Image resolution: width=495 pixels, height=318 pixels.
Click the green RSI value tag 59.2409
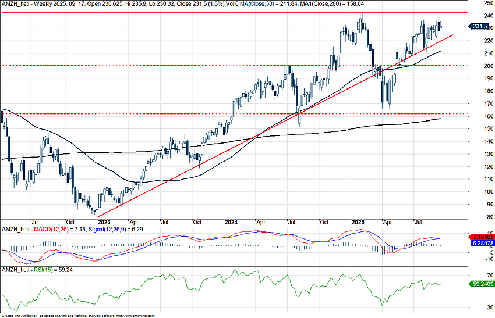[483, 284]
